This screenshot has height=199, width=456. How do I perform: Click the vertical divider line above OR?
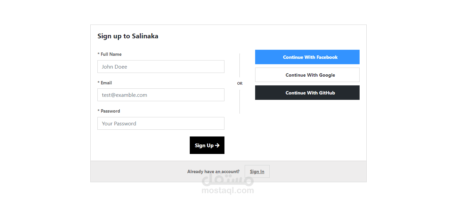coord(240,65)
